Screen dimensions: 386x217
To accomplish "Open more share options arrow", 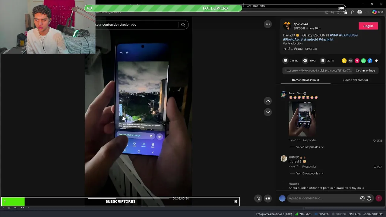I will point(376,61).
